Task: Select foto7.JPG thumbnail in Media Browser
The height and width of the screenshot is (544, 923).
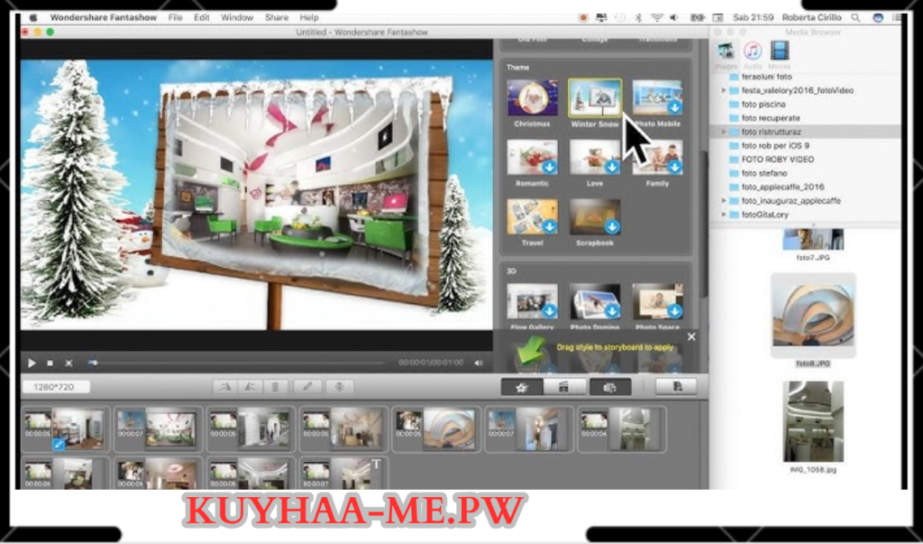Action: coord(813,239)
